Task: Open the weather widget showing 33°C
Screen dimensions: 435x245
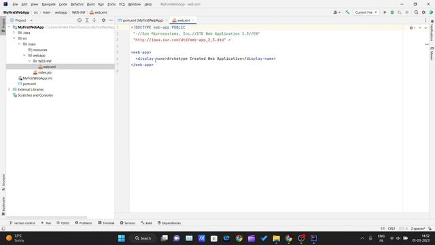Action: (16, 238)
